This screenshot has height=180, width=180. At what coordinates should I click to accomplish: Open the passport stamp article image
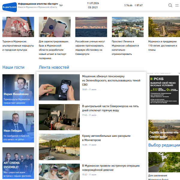tap(55, 27)
